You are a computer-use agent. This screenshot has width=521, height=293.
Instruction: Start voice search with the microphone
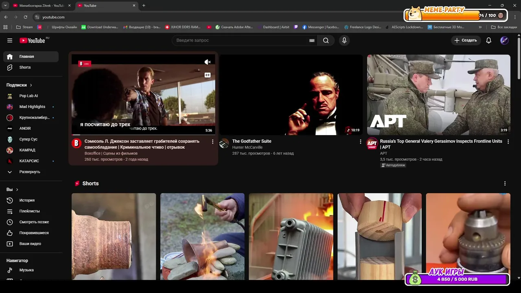pyautogui.click(x=344, y=40)
